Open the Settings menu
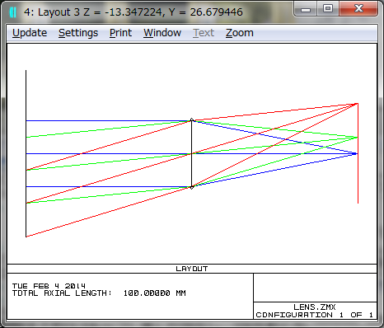Image resolution: width=384 pixels, height=328 pixels. (78, 33)
